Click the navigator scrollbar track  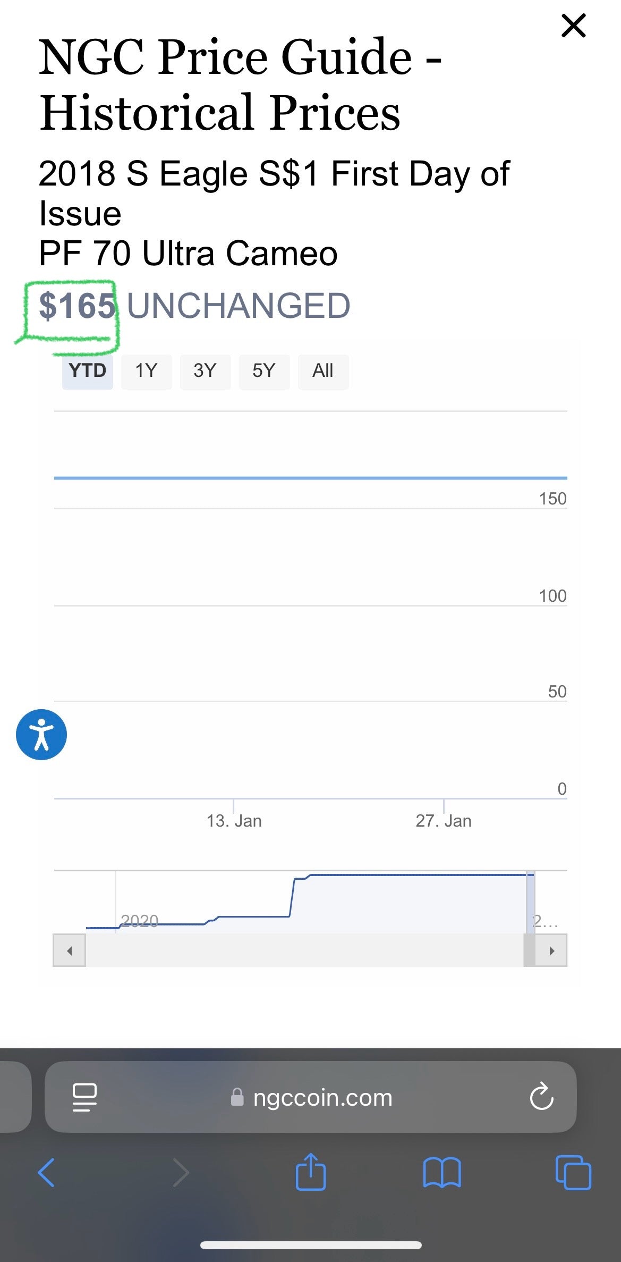click(303, 950)
